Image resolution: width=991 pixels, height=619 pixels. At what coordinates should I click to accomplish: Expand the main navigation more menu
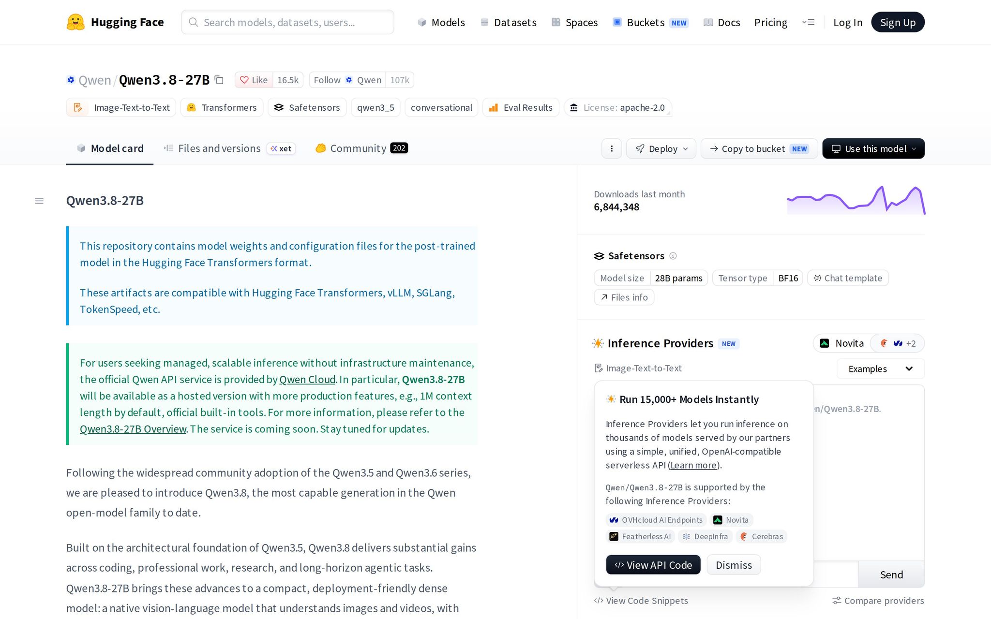pos(808,22)
